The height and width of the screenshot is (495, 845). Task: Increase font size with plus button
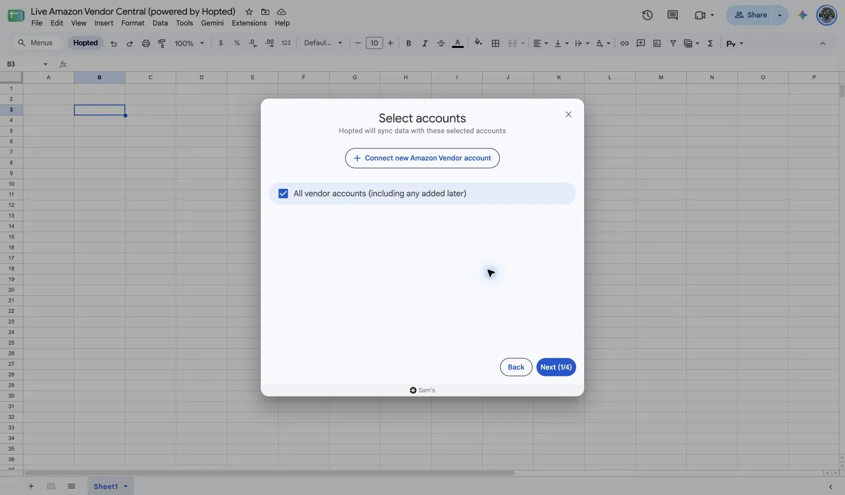(x=390, y=43)
